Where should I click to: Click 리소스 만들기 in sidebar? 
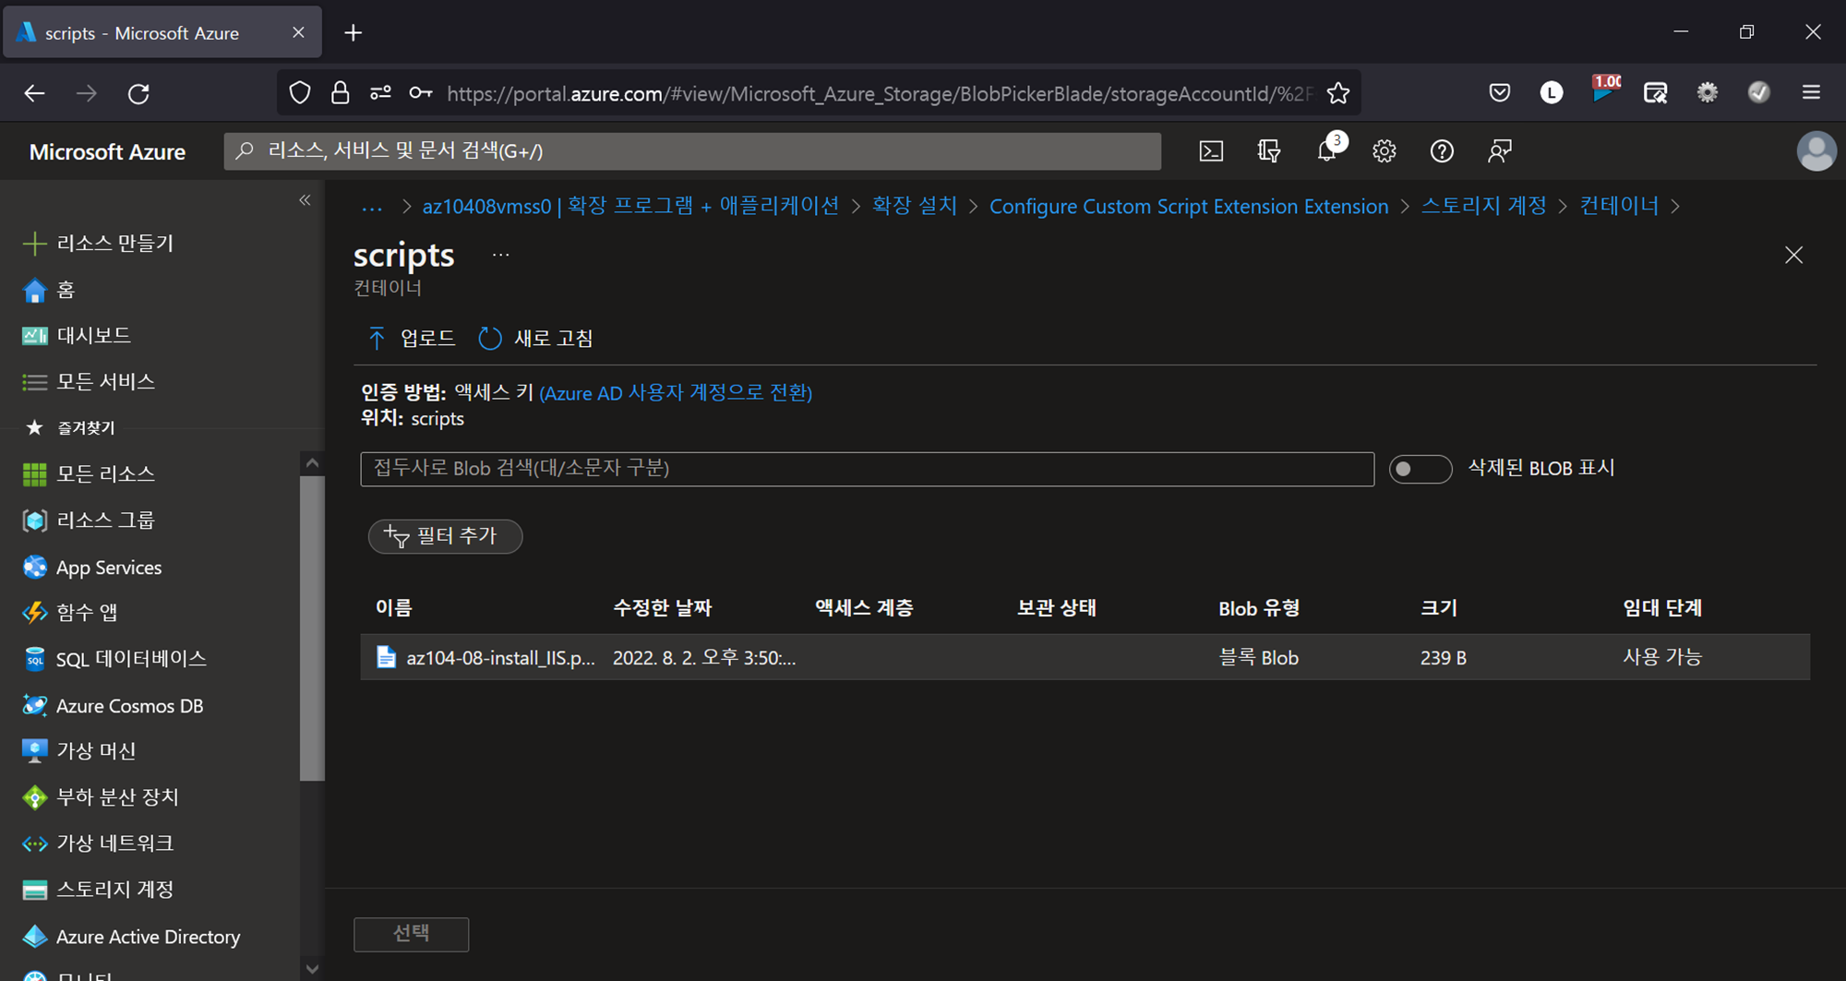tap(99, 243)
